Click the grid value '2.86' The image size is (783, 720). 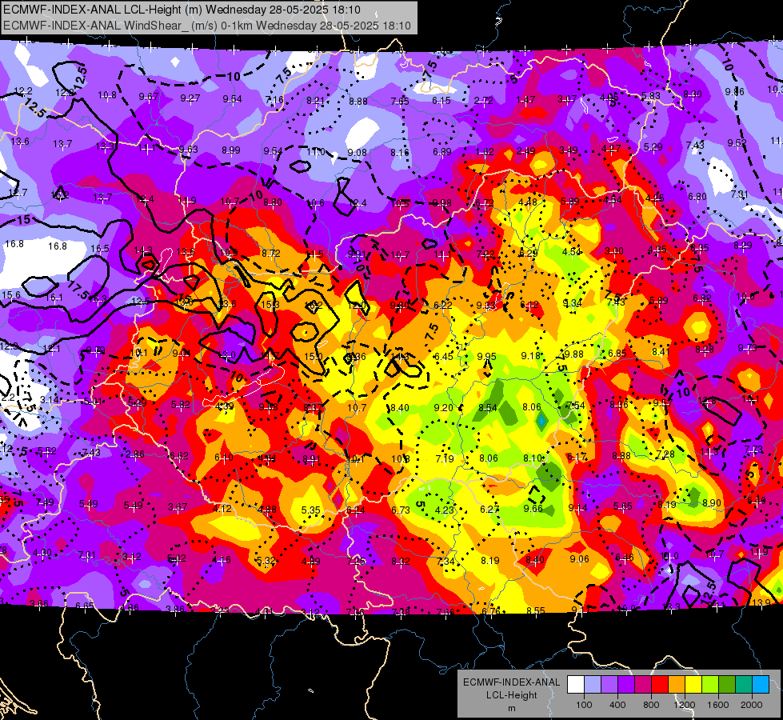[135, 454]
